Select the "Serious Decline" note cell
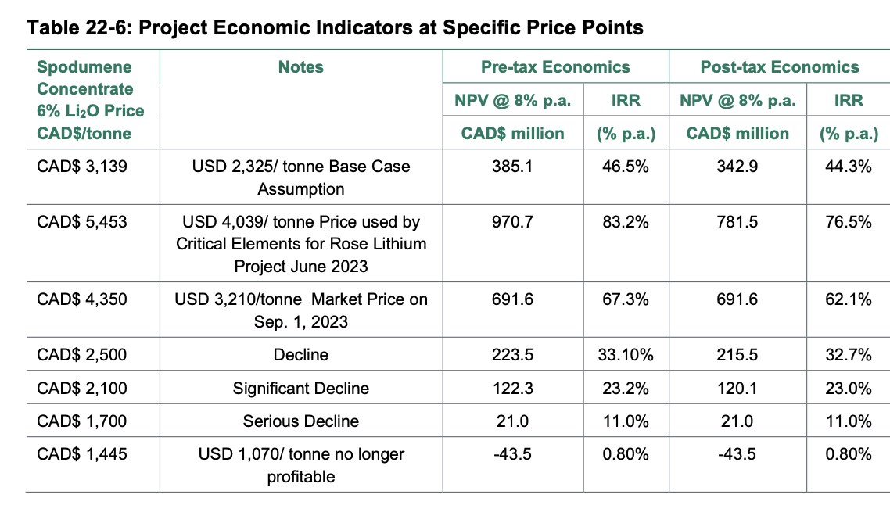Image resolution: width=890 pixels, height=516 pixels. point(300,421)
